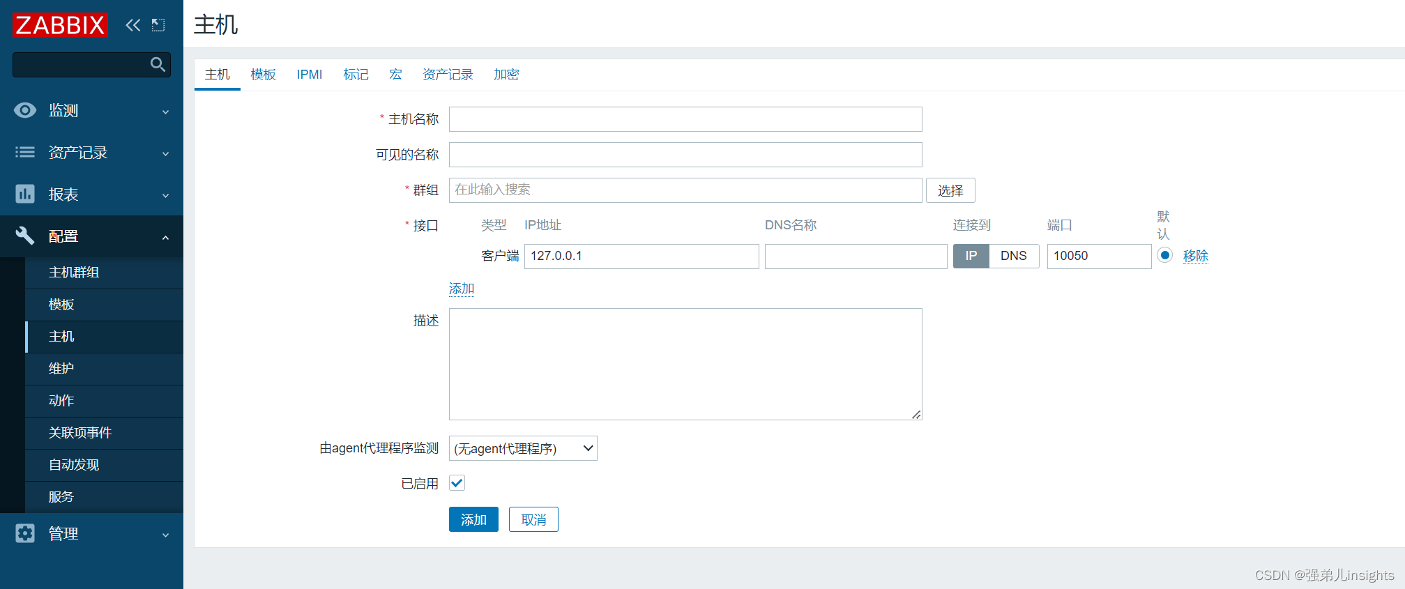Click the 添加 interface link
This screenshot has height=589, width=1405.
point(462,289)
